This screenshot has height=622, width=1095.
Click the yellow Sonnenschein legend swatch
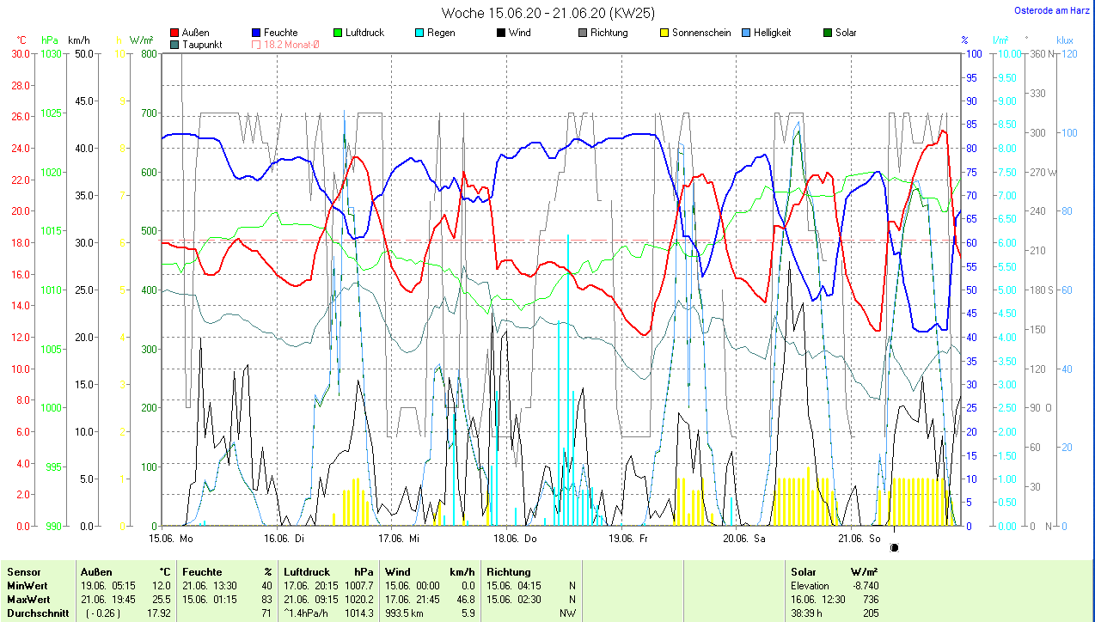point(664,34)
